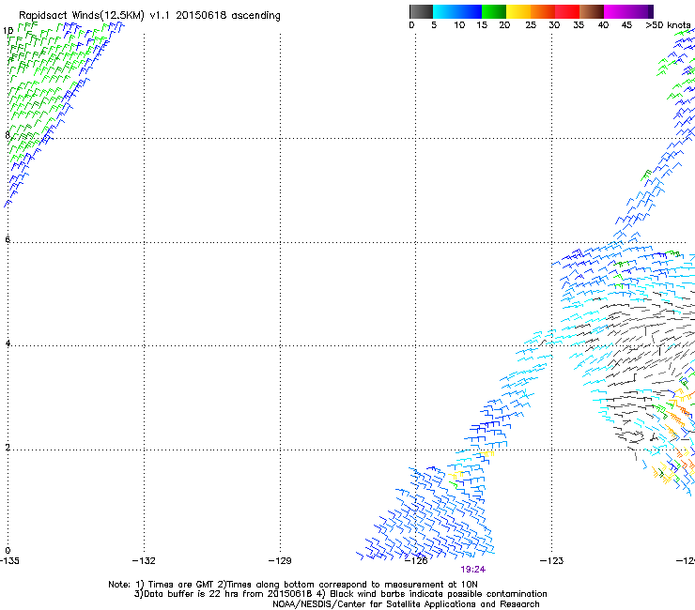The height and width of the screenshot is (610, 695).
Task: Click the title 'Rapidscat Winds(12.5KM) v1.1 20150618 ascending'
Action: pos(149,16)
